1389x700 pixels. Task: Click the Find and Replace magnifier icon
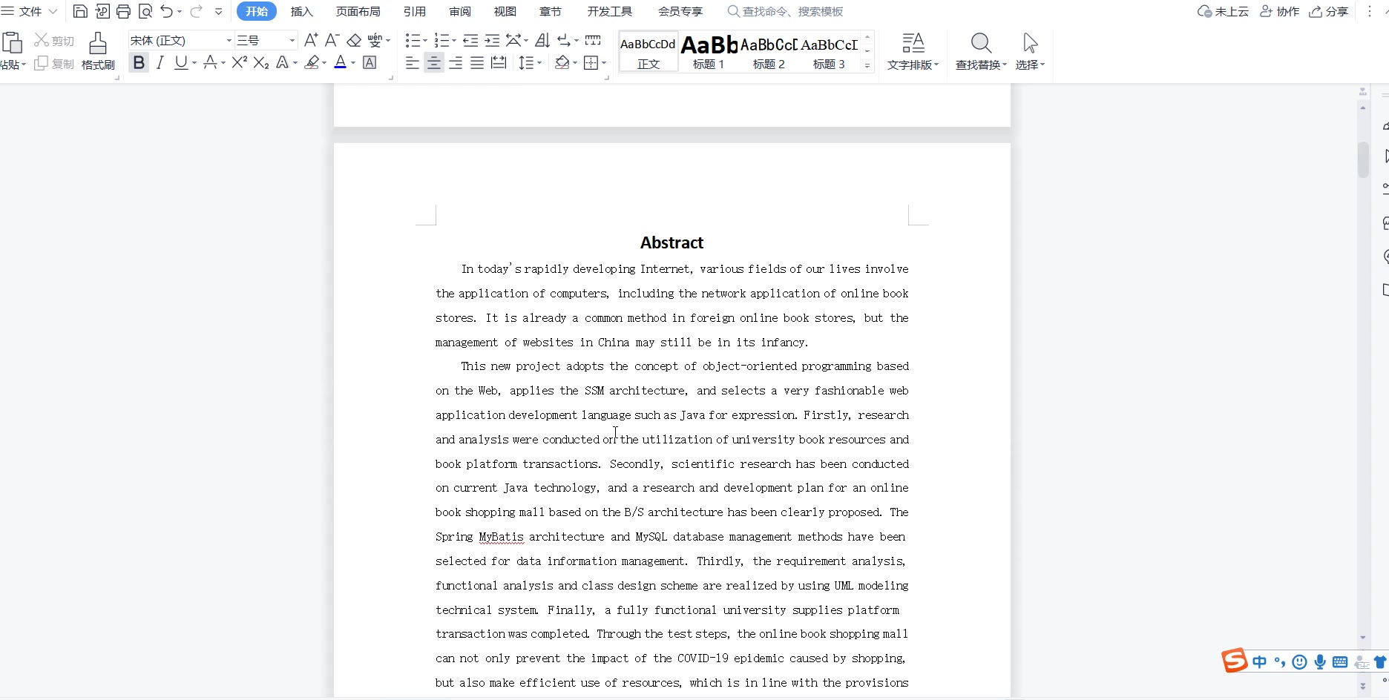click(x=981, y=43)
